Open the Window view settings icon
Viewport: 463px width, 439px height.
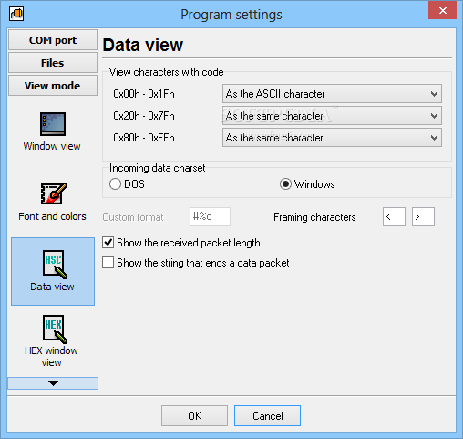(x=53, y=124)
